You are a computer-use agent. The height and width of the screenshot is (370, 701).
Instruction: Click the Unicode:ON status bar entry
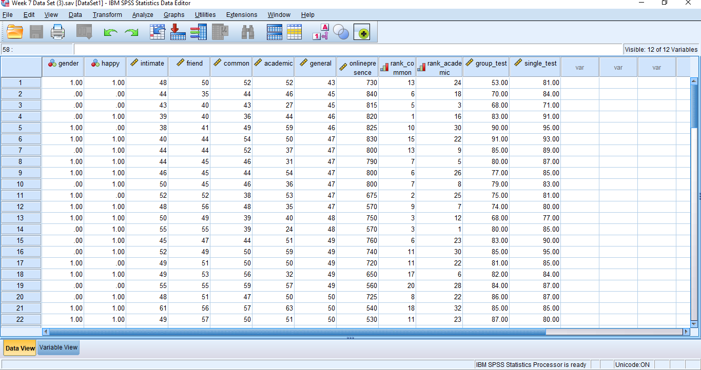632,365
